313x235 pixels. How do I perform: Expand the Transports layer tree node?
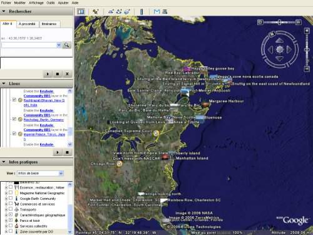(6, 209)
